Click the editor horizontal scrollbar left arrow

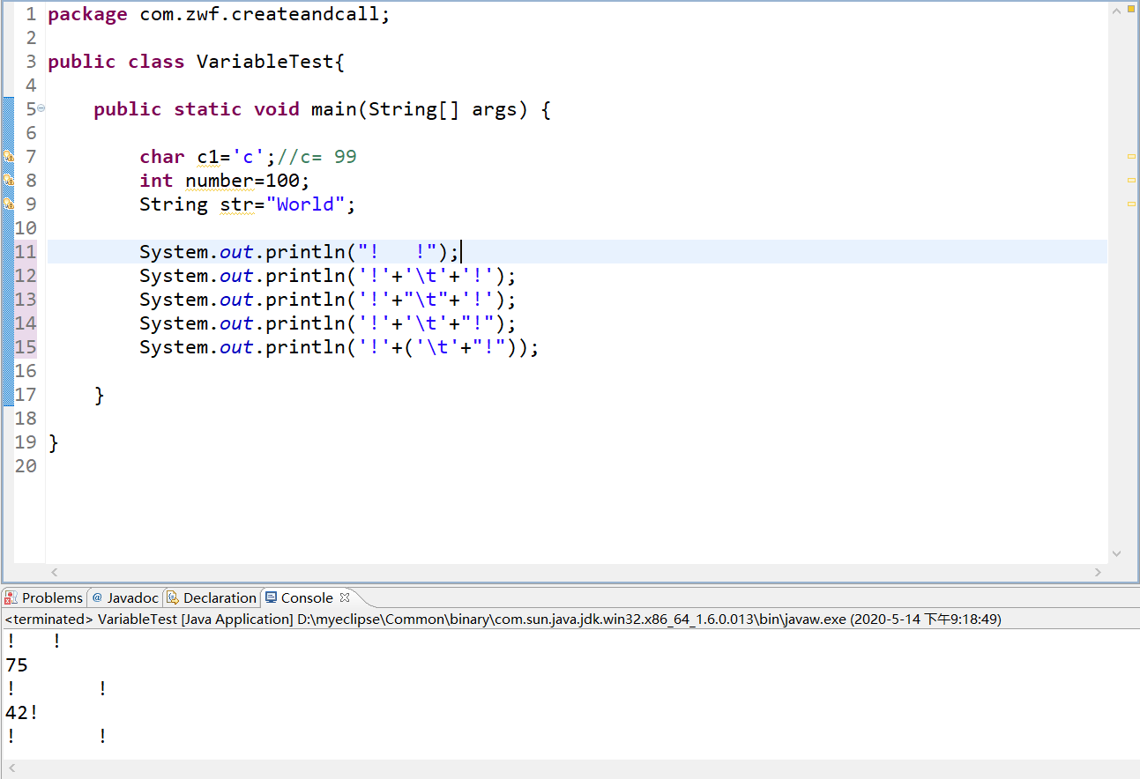54,572
